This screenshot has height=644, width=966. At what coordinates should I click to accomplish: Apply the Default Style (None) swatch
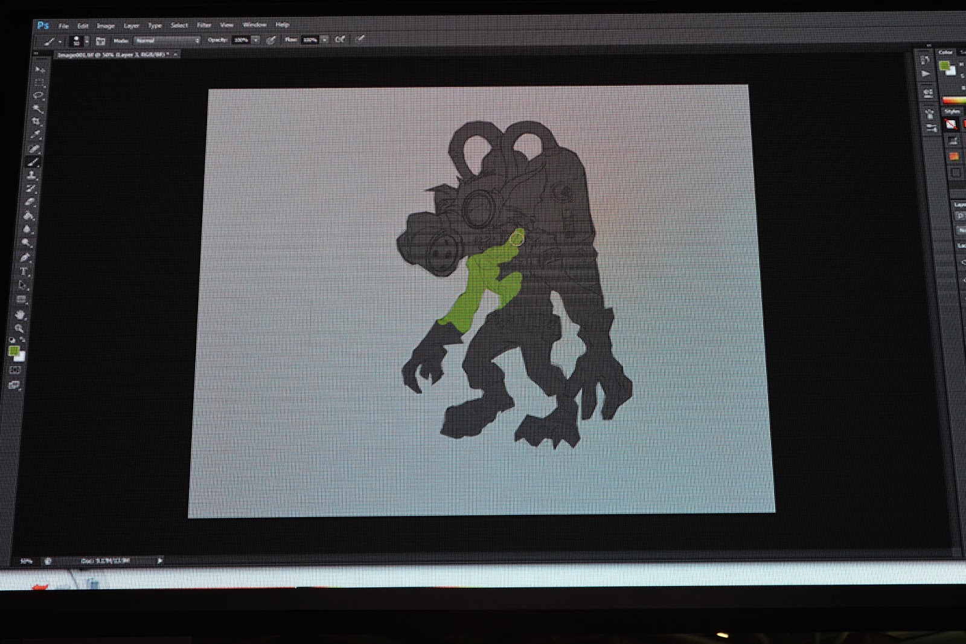coord(951,124)
